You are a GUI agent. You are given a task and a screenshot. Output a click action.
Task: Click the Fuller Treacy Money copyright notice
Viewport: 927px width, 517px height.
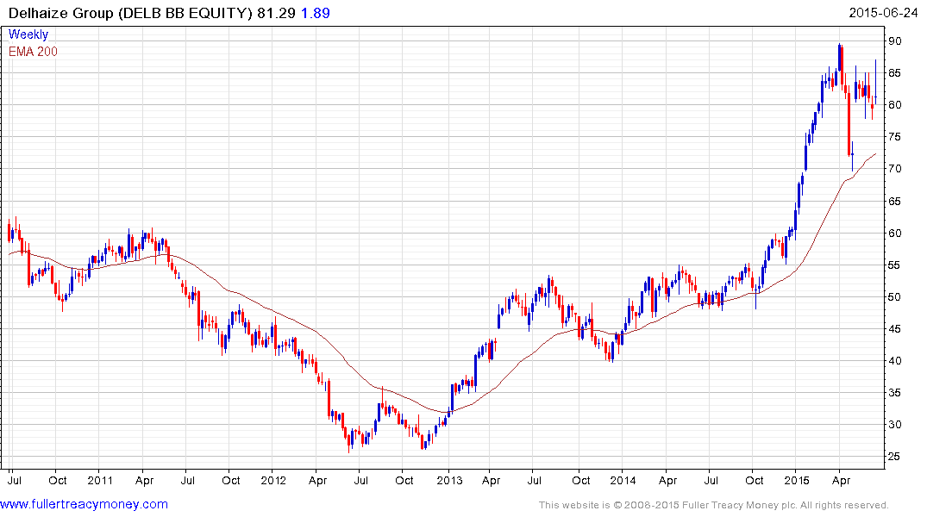pos(713,505)
